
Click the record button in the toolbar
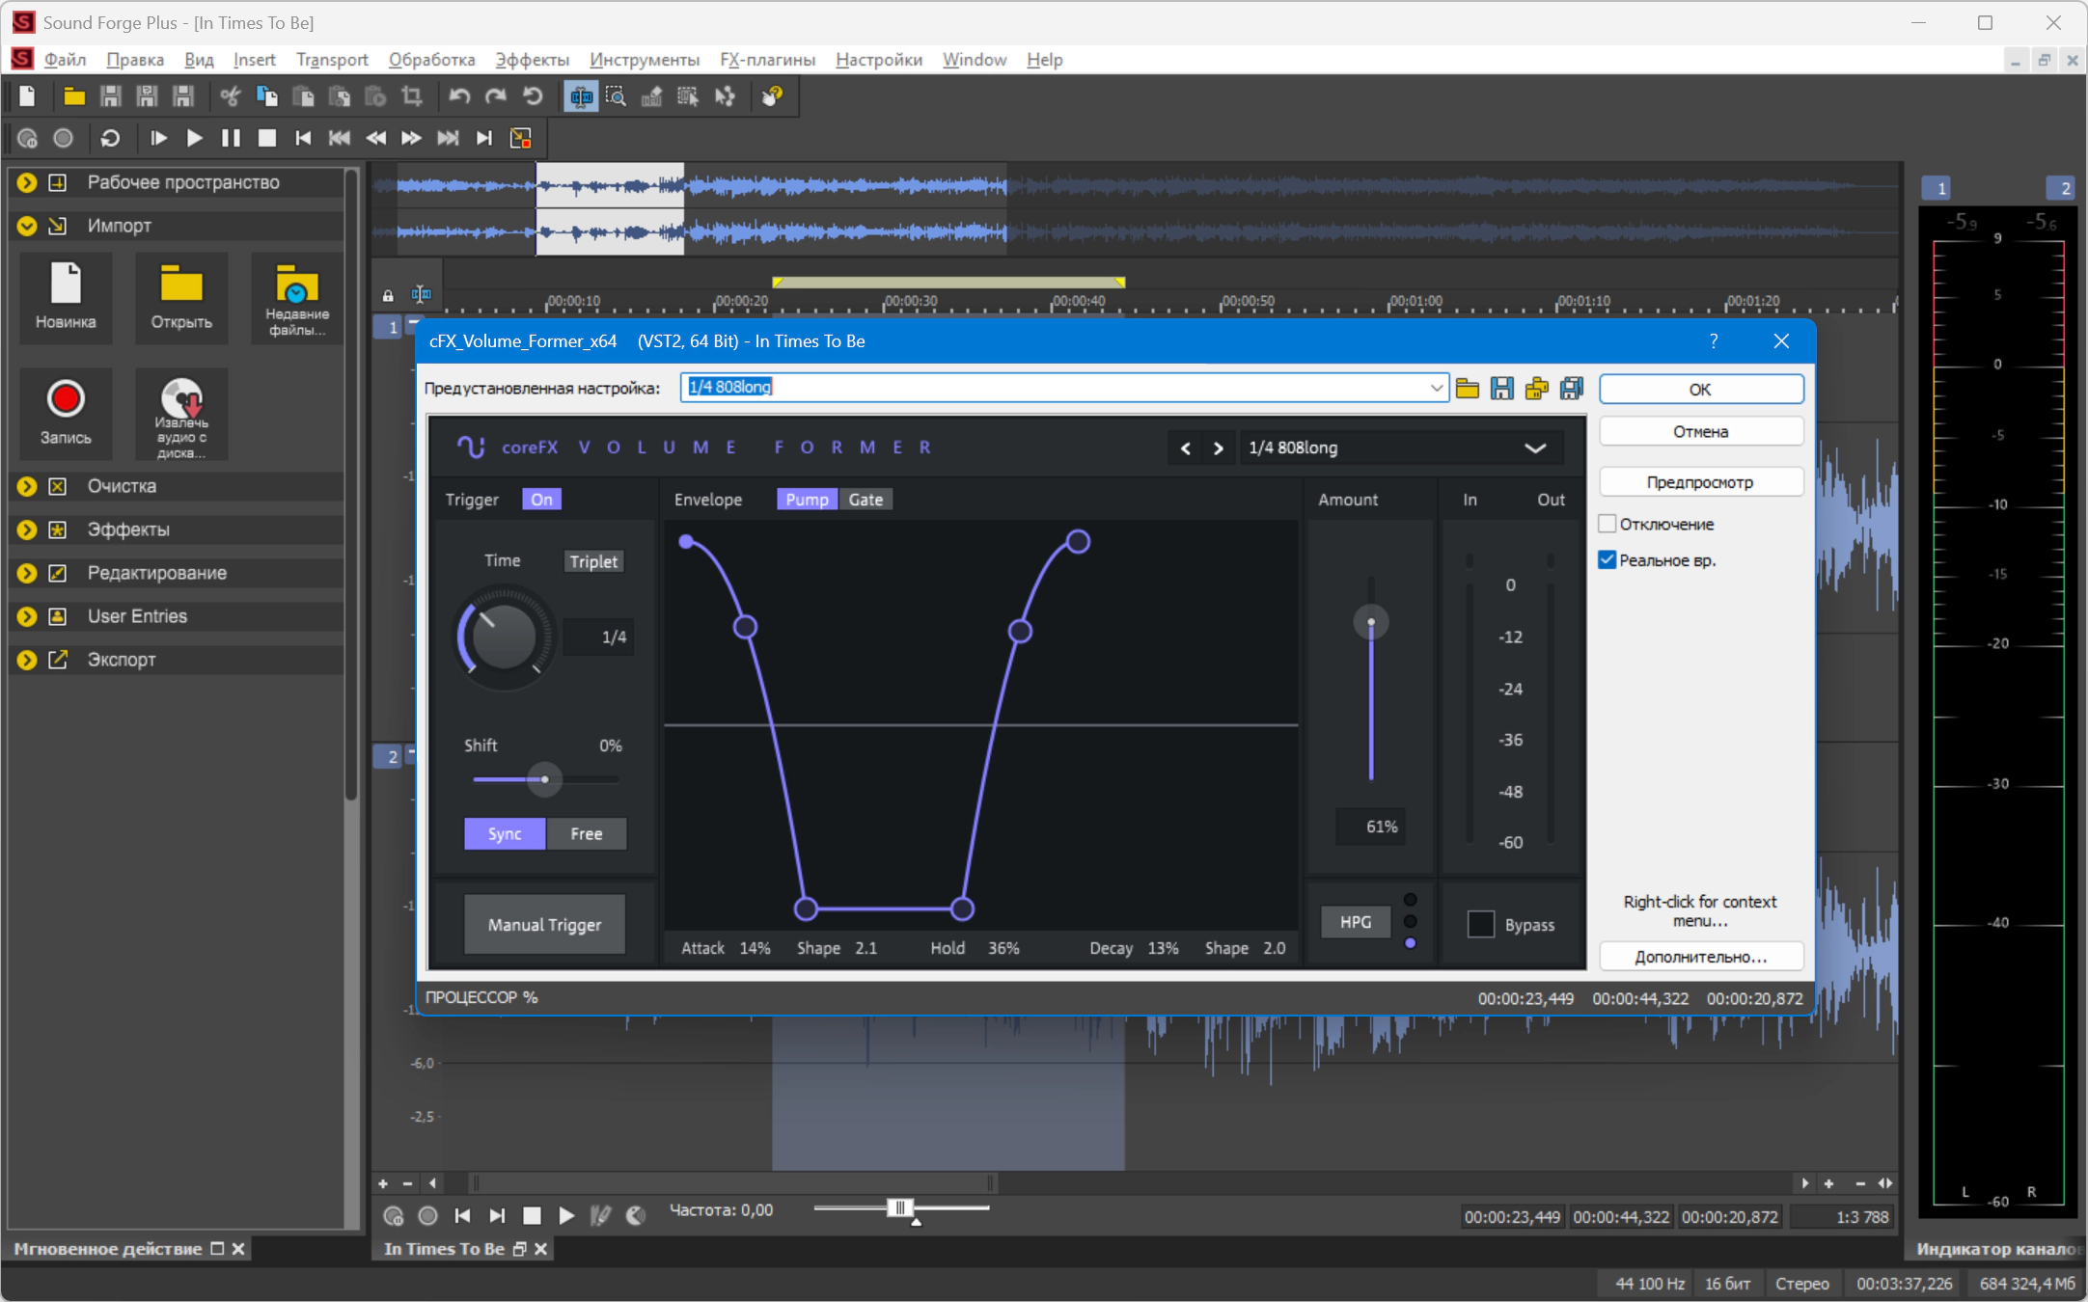[x=63, y=138]
